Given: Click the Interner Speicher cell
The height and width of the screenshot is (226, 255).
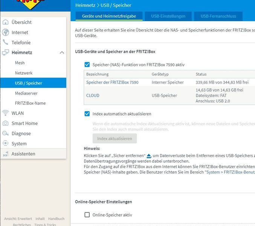Looking at the screenshot, I should tap(168, 82).
